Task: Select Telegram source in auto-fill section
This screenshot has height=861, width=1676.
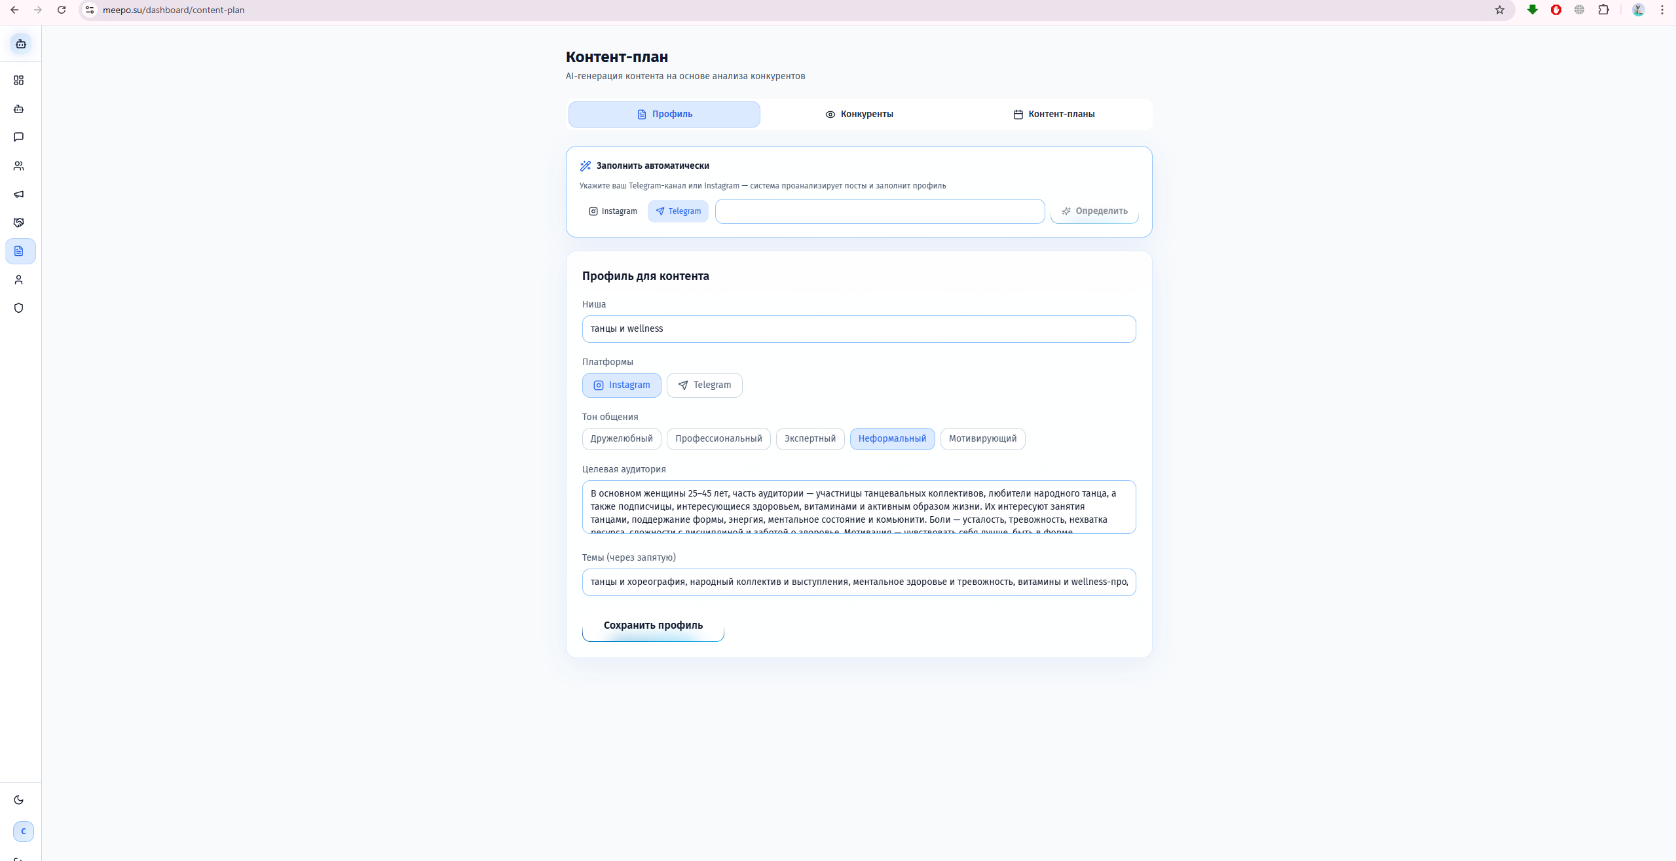Action: click(678, 211)
